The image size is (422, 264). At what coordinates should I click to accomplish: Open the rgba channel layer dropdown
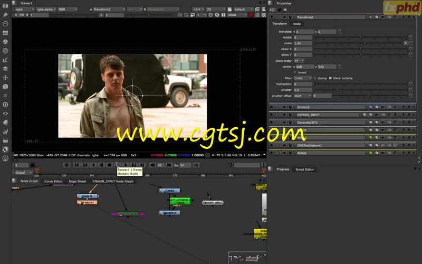tap(25, 9)
